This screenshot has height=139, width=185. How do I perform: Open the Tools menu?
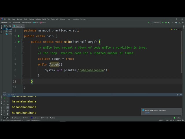(x=53, y=19)
